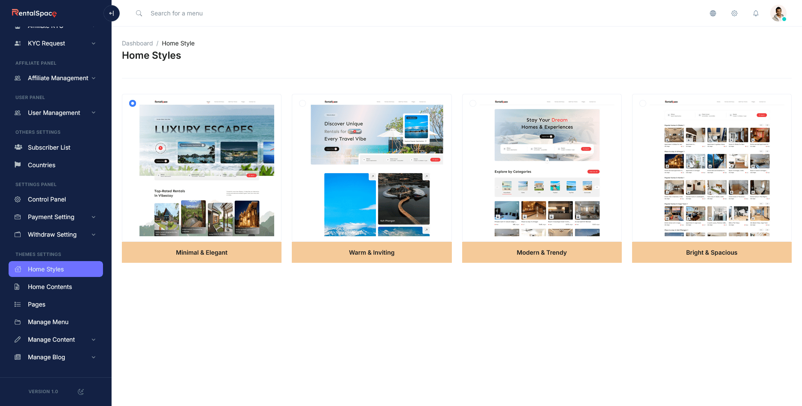Collapse the sidebar with the arrow button
The image size is (802, 406).
(112, 13)
